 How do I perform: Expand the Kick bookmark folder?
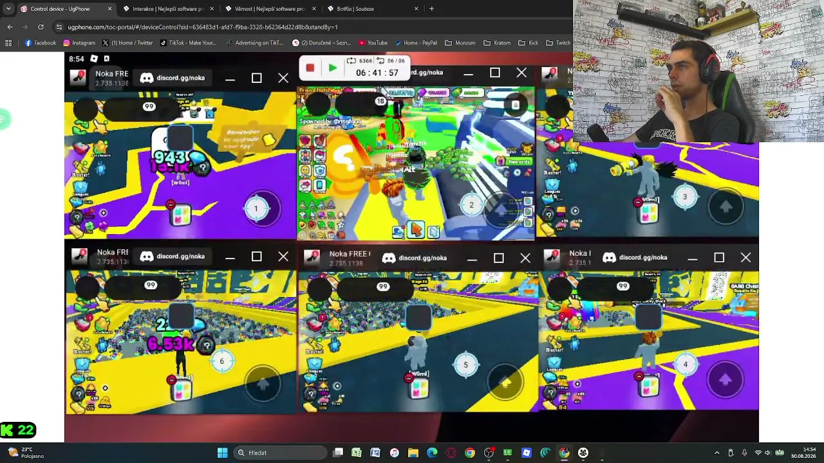click(528, 43)
